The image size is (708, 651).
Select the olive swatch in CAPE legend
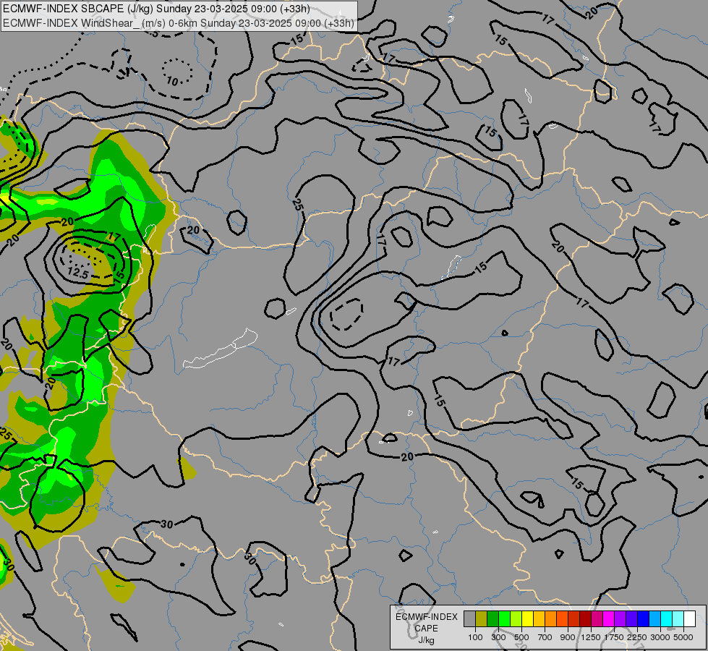coord(482,618)
